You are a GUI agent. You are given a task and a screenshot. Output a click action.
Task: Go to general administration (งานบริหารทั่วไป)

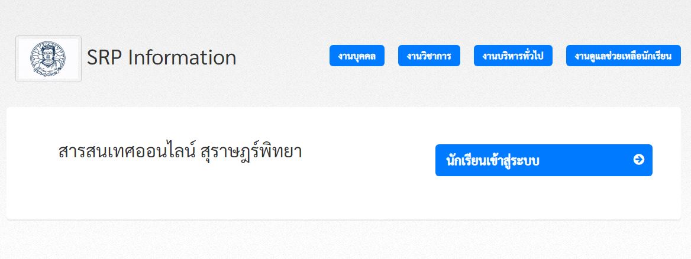click(x=513, y=56)
